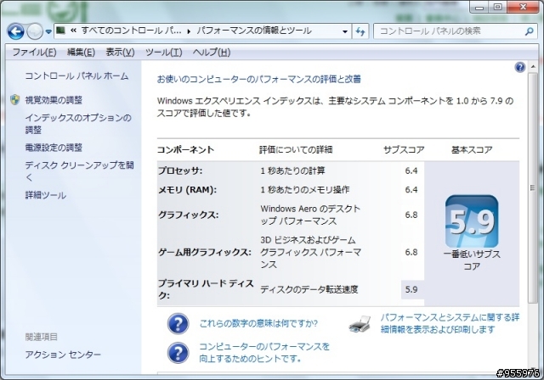The width and height of the screenshot is (544, 380).
Task: Expand the address bar history dropdown
Action: [345, 31]
